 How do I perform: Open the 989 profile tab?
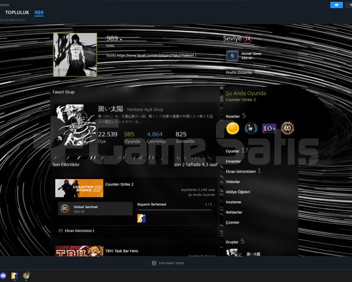(39, 13)
